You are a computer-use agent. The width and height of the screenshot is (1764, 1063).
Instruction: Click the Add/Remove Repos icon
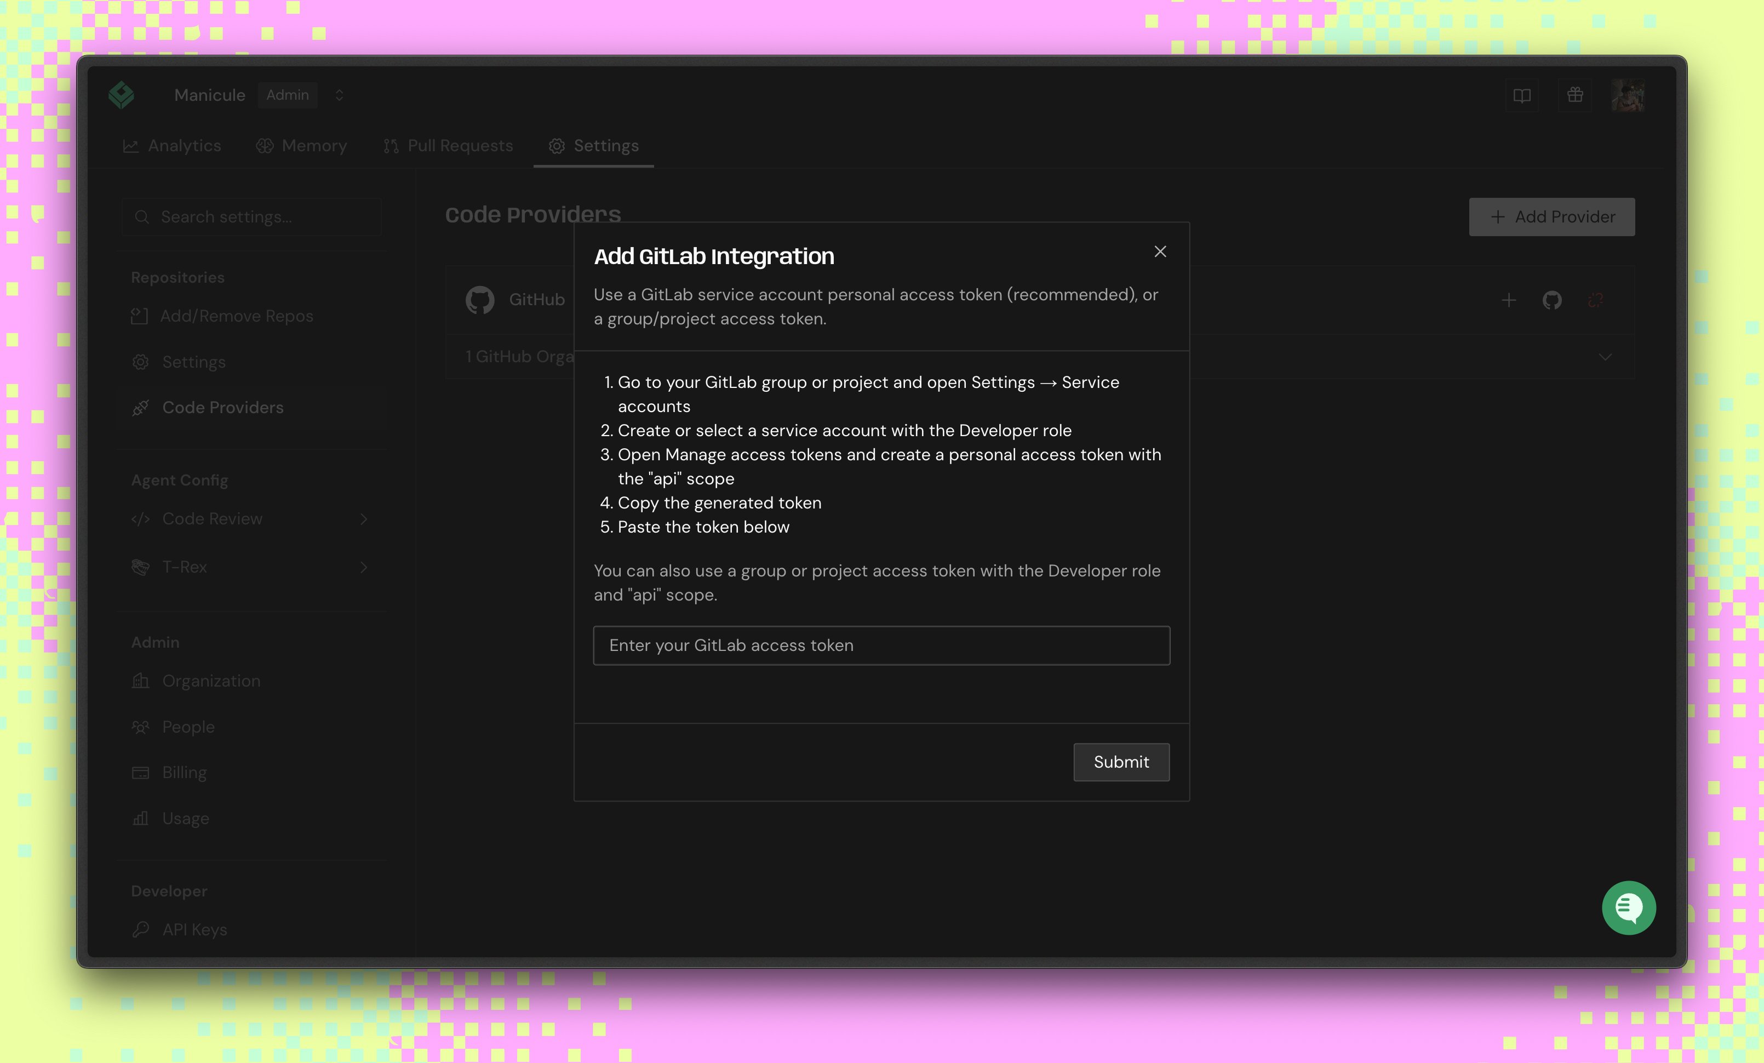coord(140,316)
